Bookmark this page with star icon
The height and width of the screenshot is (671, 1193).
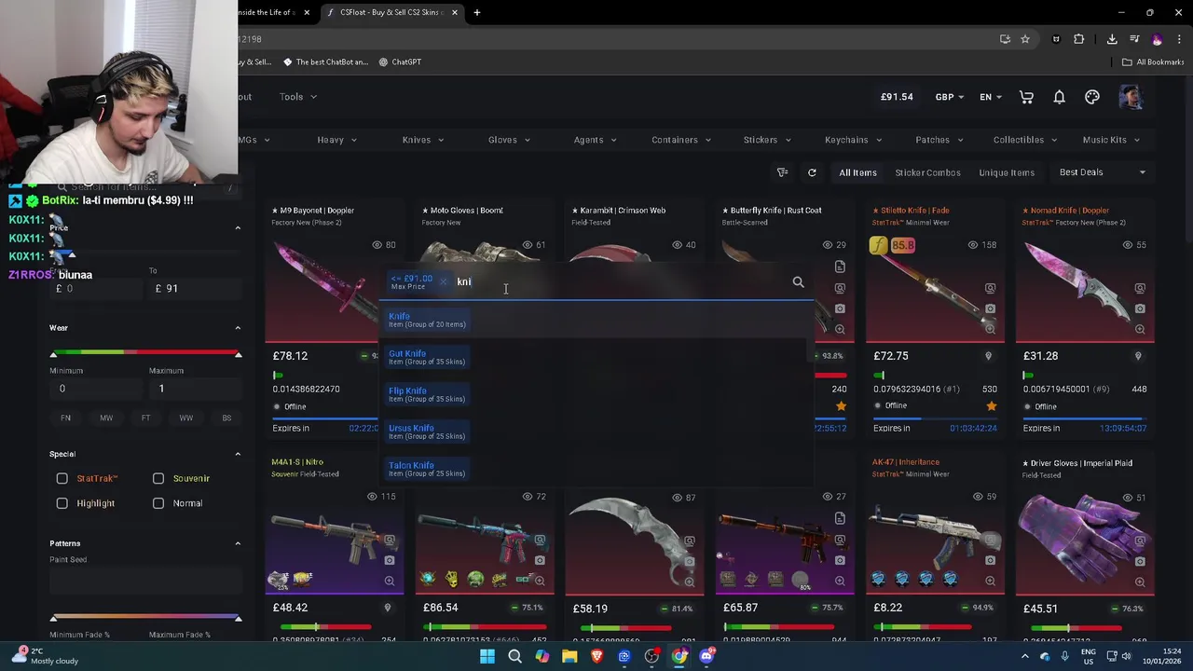(1025, 39)
